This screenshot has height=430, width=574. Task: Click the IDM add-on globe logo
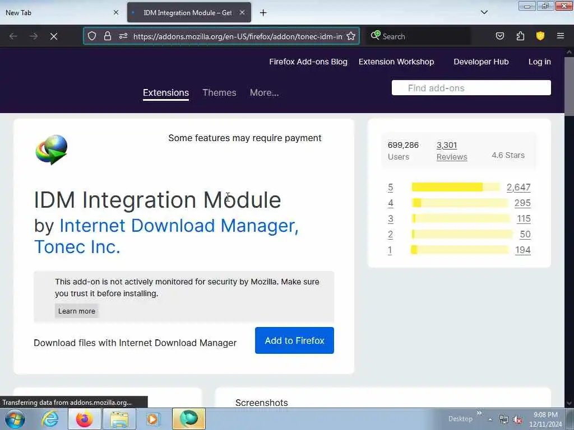[x=52, y=149]
